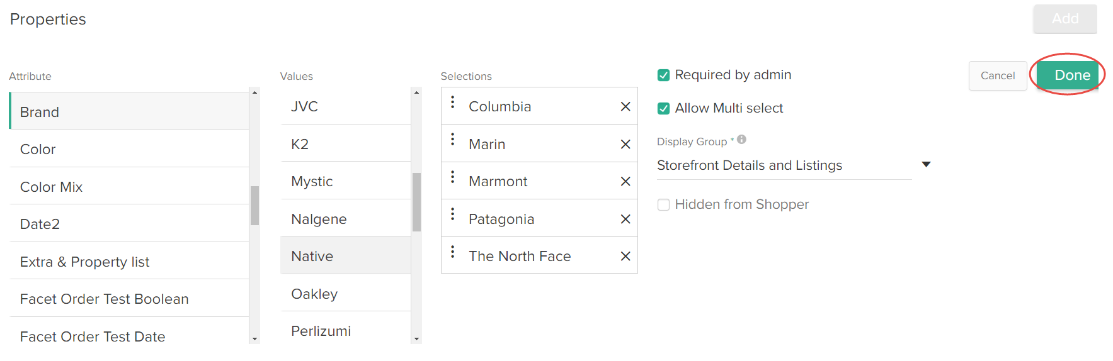The width and height of the screenshot is (1113, 361).
Task: Click the Cancel button
Action: coord(998,75)
